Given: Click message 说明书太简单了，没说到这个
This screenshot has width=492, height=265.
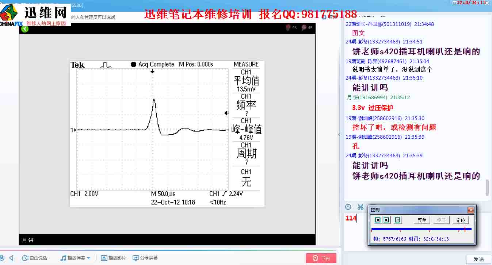Looking at the screenshot, I should [x=392, y=69].
